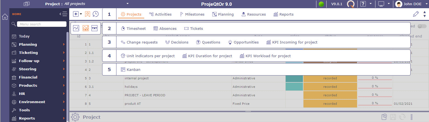Collapse the left menu with hide arrow
This screenshot has height=122, width=429.
point(63,14)
